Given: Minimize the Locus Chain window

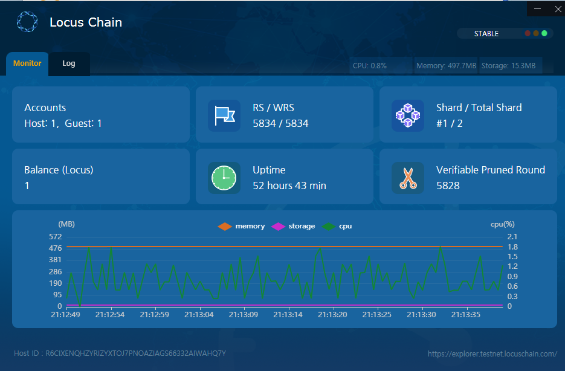Looking at the screenshot, I should click(538, 9).
